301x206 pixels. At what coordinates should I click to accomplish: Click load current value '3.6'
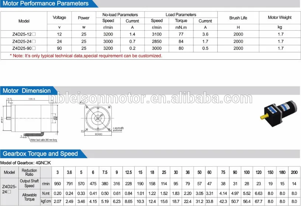point(205,34)
